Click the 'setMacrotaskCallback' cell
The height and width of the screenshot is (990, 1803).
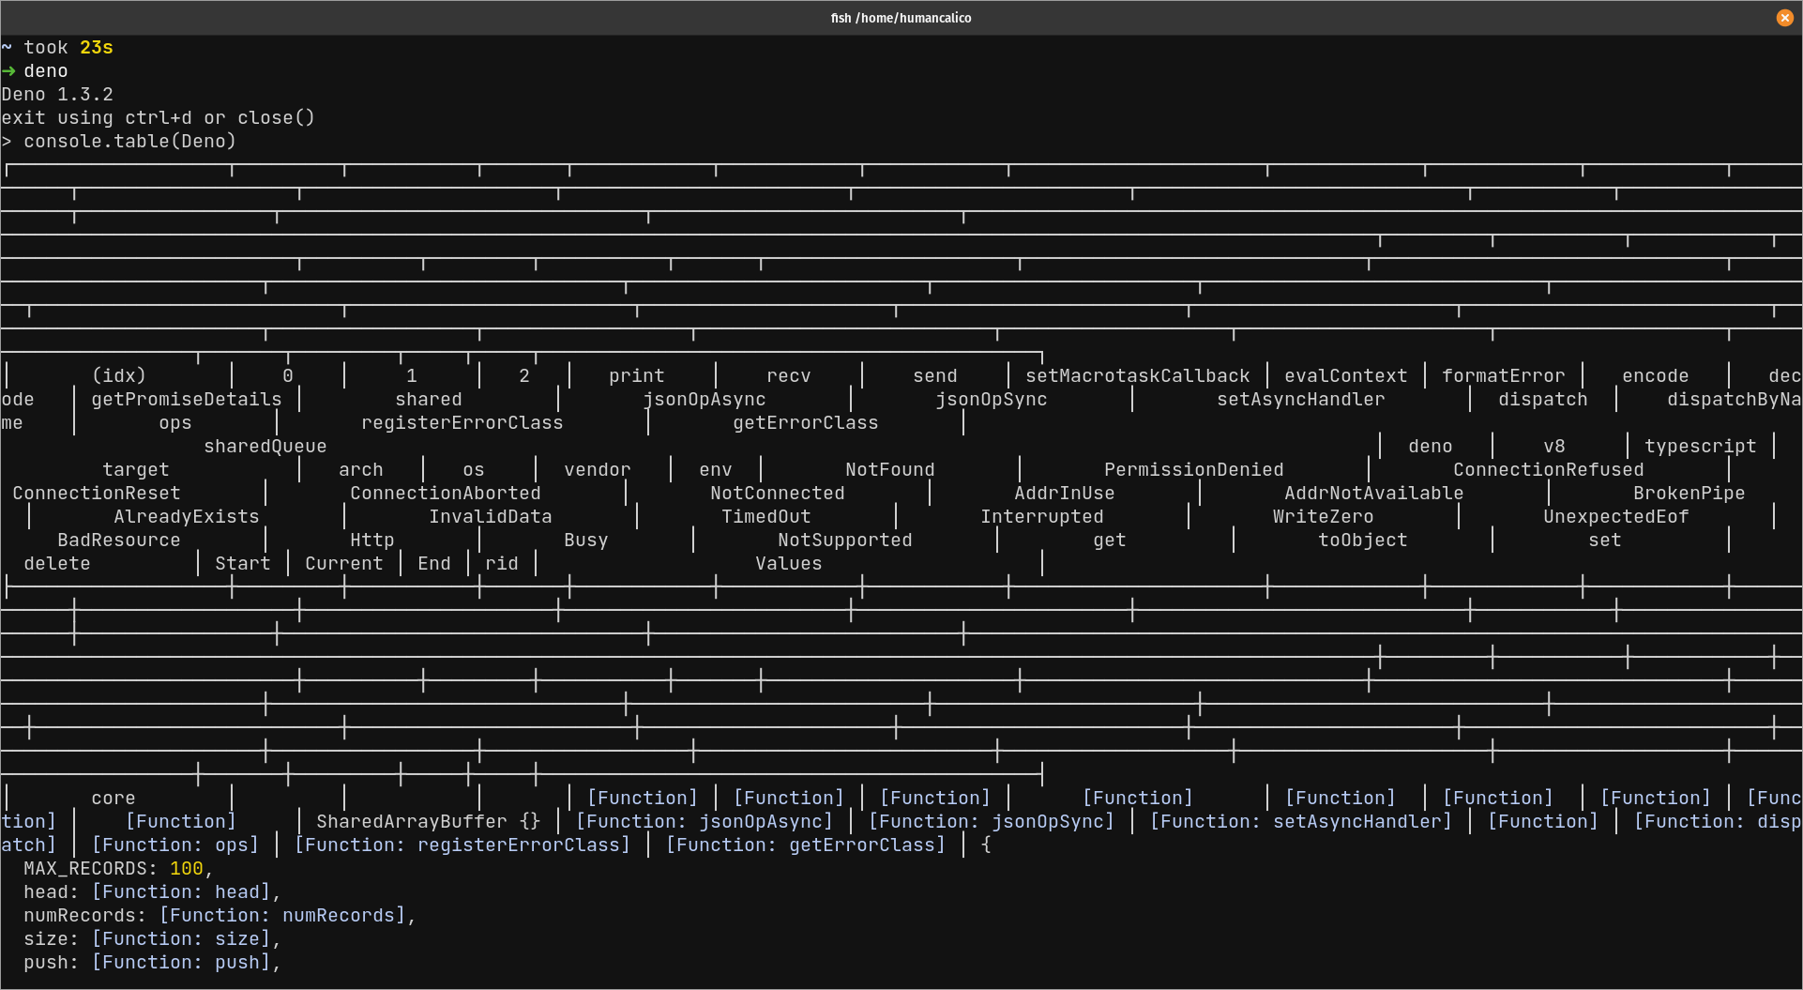click(x=1139, y=375)
